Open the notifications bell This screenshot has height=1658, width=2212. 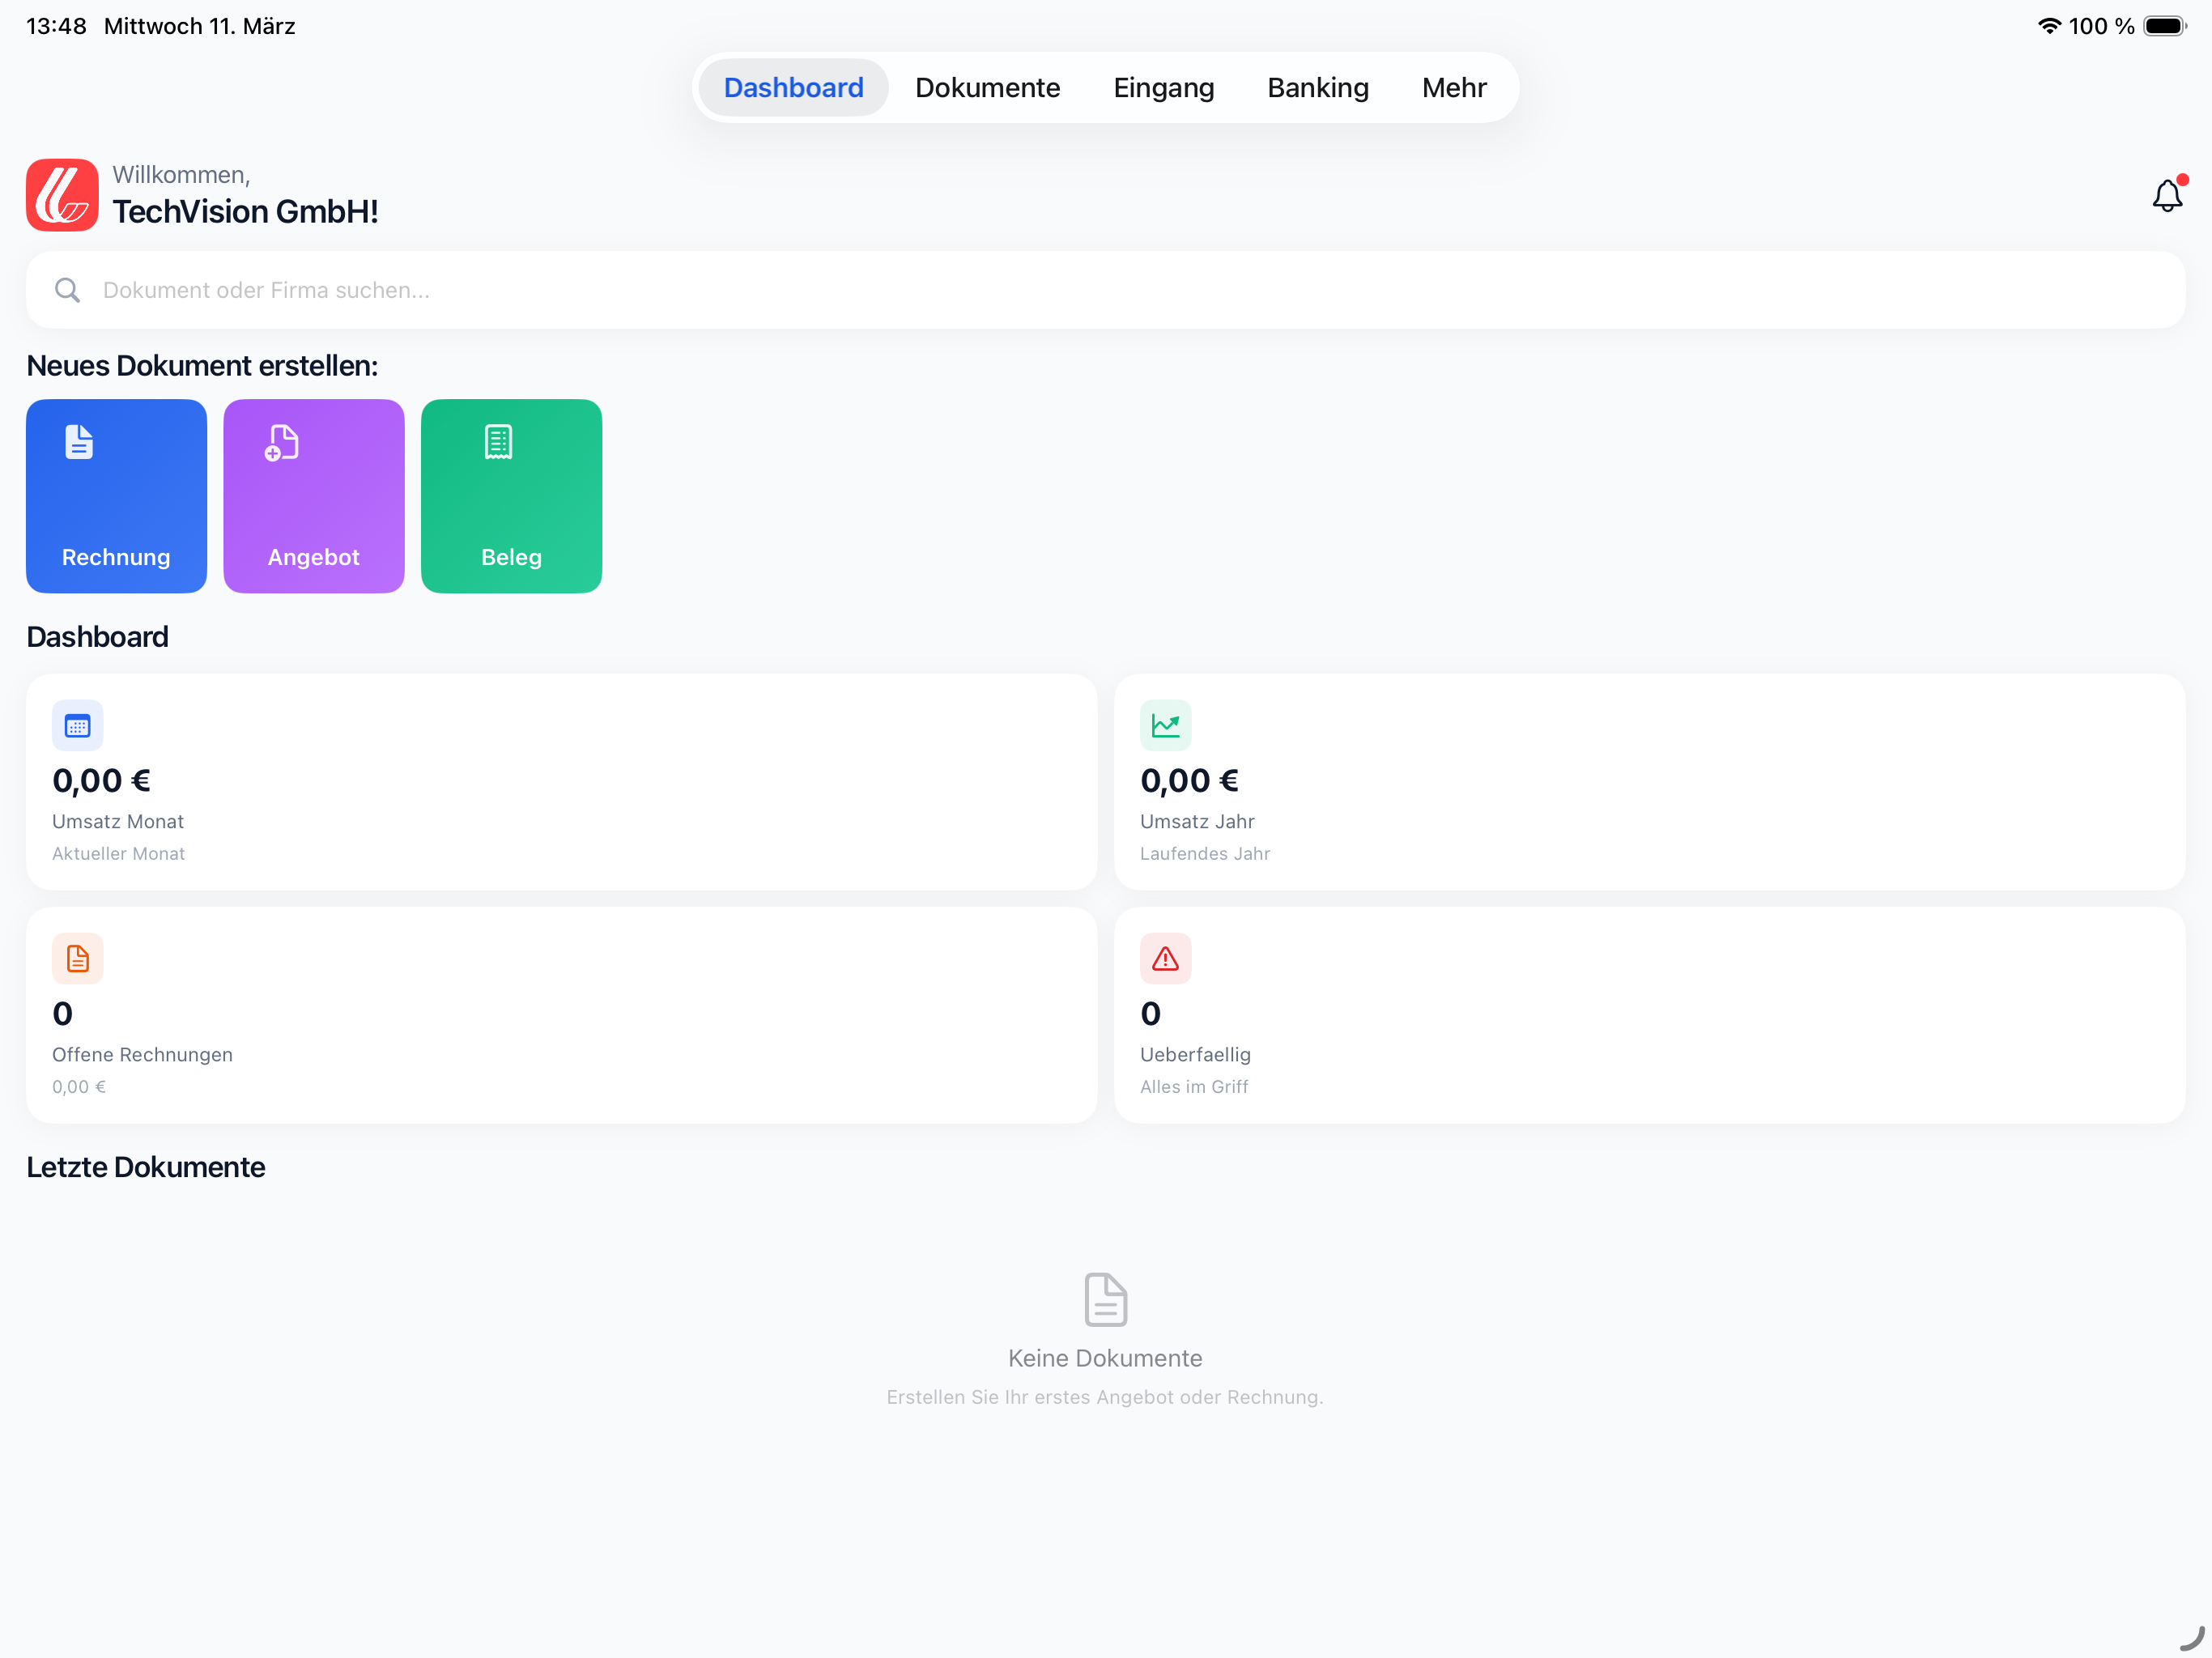[2167, 195]
